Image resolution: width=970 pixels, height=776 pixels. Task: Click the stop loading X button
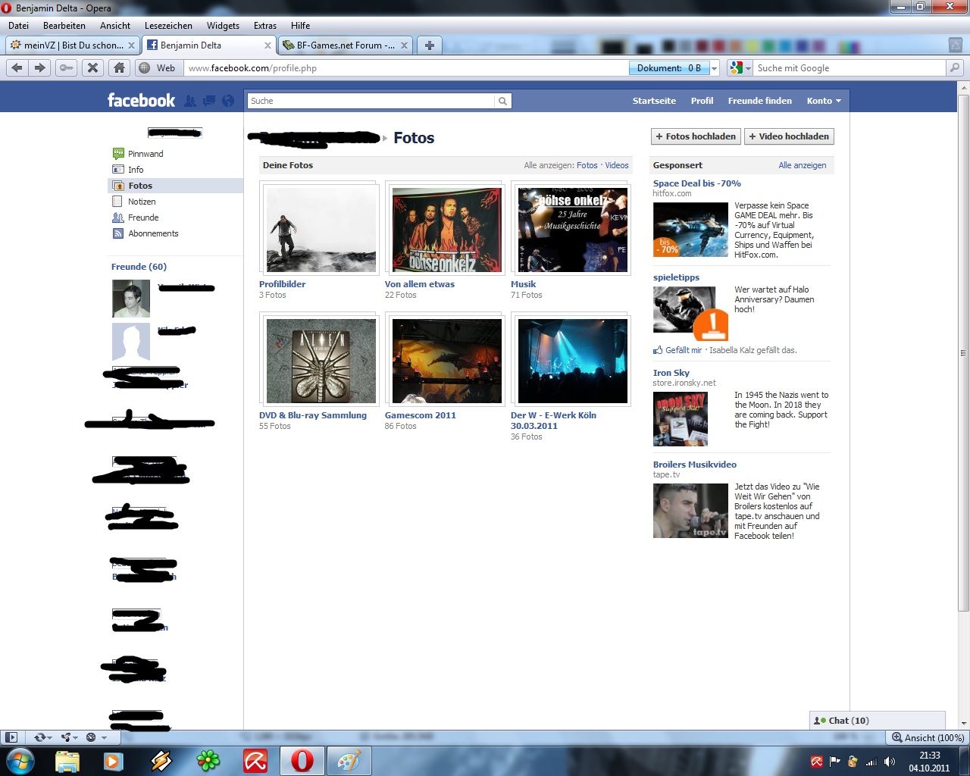[92, 67]
